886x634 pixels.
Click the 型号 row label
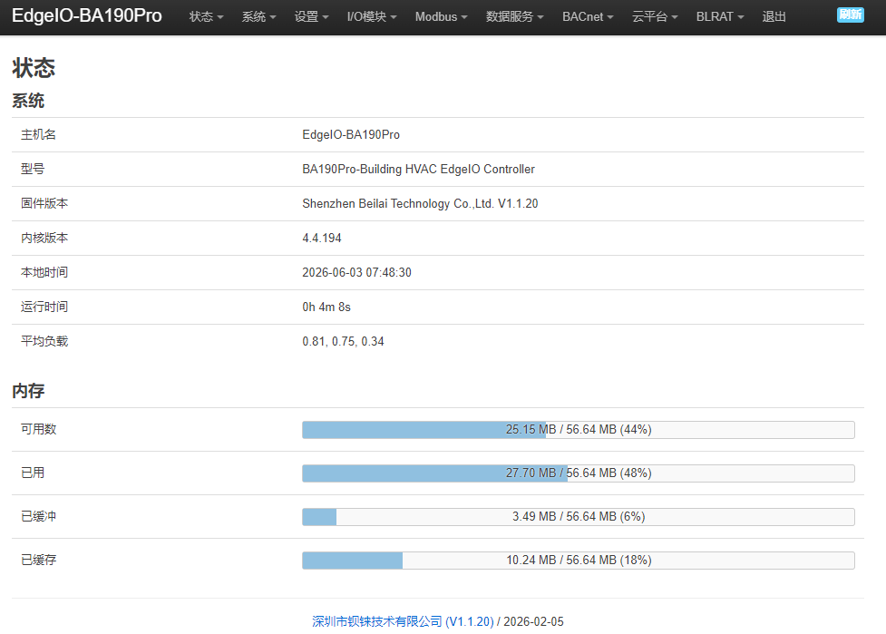[x=33, y=169]
